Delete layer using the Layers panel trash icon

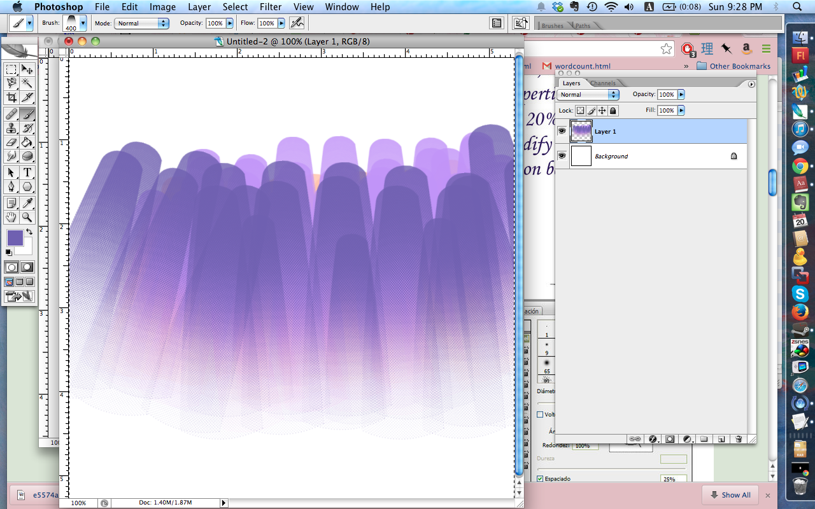(739, 439)
